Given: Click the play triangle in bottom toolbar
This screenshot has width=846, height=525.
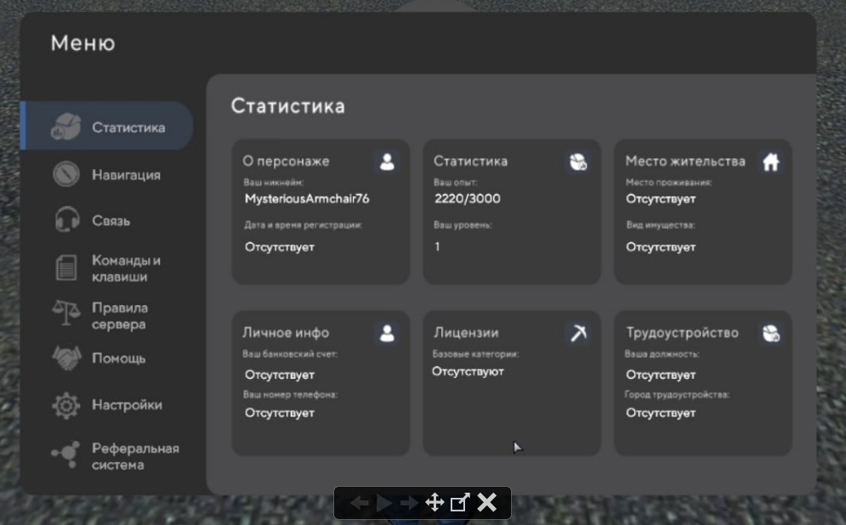Looking at the screenshot, I should [x=384, y=503].
